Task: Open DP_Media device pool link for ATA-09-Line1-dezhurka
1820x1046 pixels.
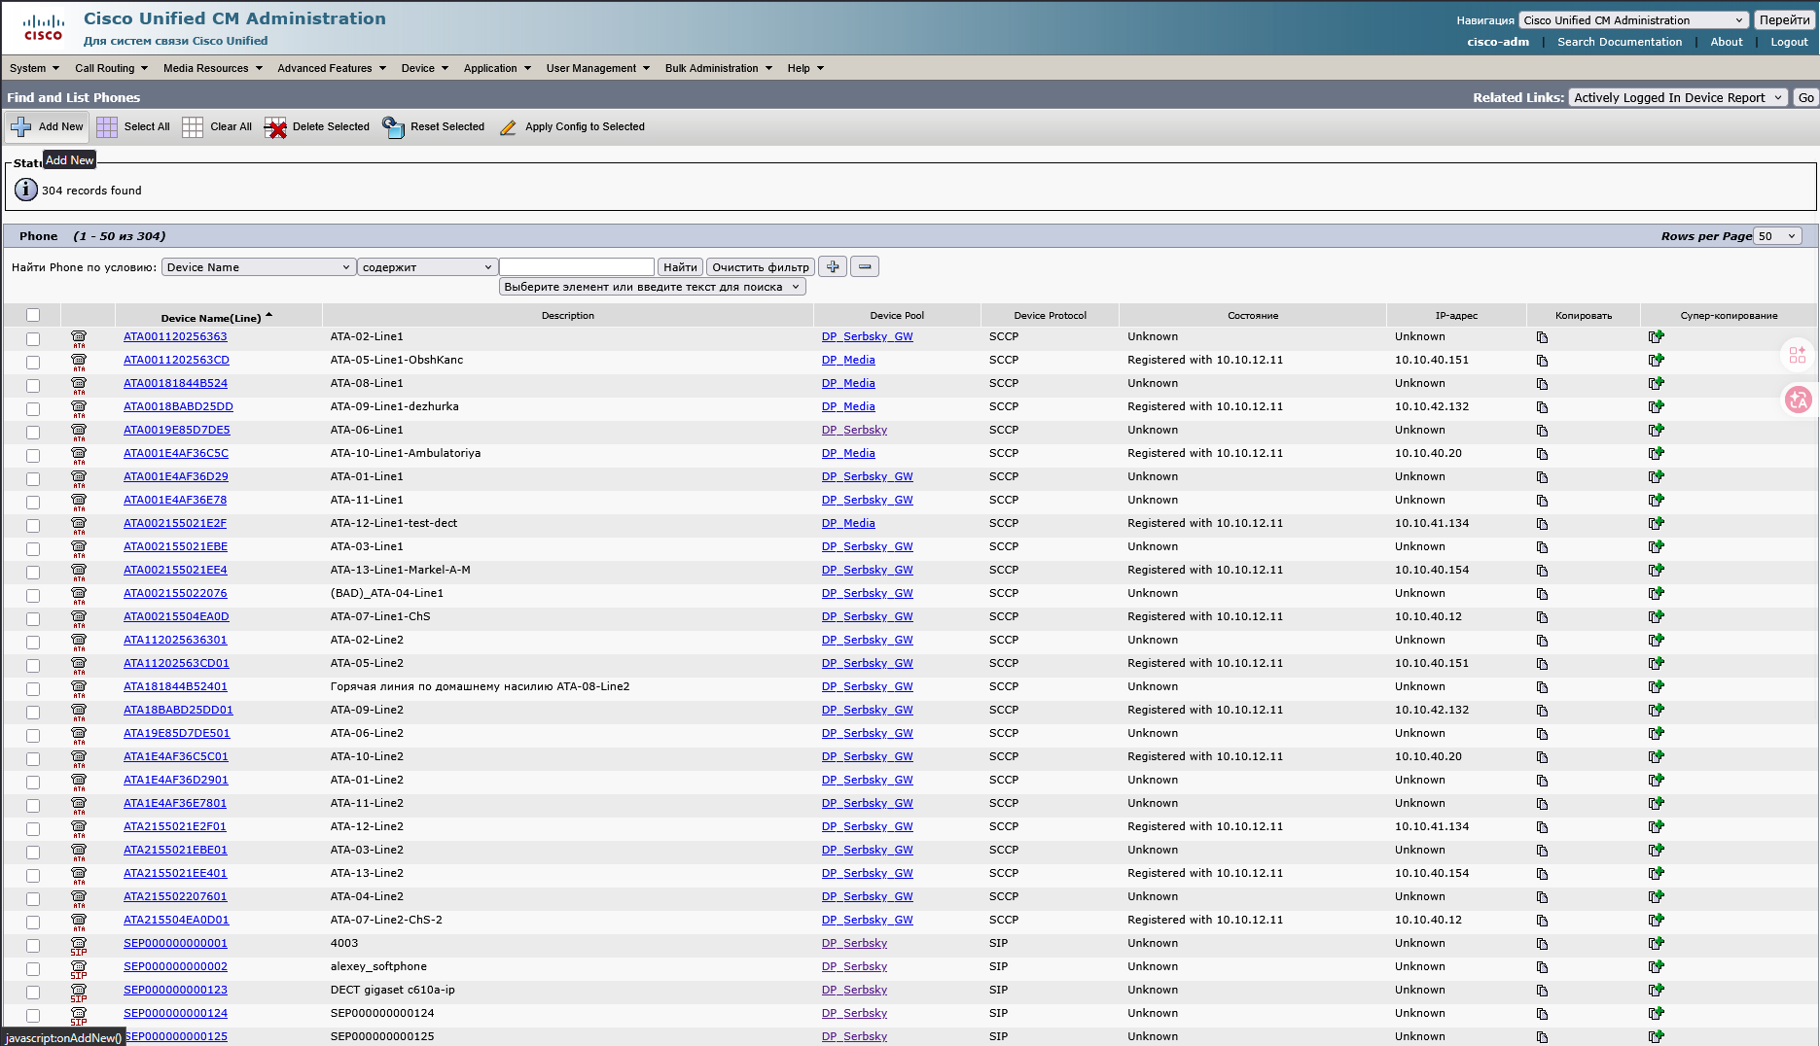Action: point(848,406)
